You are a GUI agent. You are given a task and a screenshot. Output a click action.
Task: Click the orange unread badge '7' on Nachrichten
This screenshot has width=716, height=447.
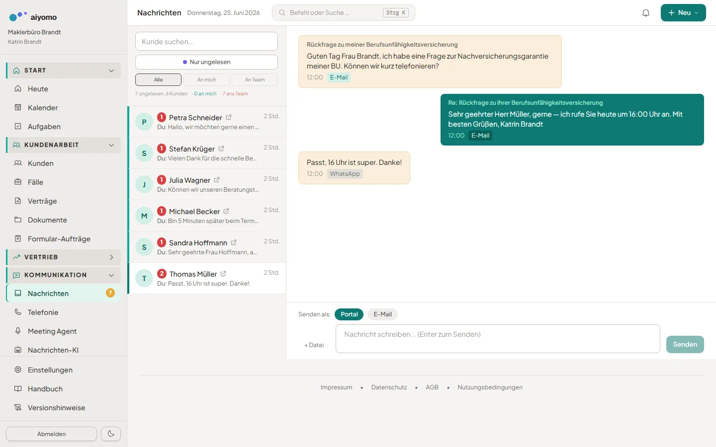tap(110, 293)
